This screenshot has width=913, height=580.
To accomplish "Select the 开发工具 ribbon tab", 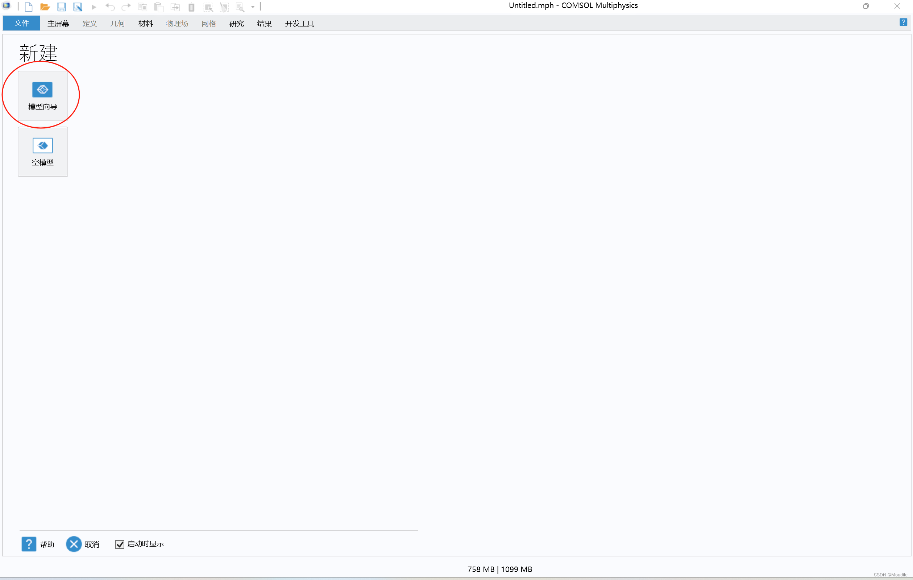I will click(299, 24).
